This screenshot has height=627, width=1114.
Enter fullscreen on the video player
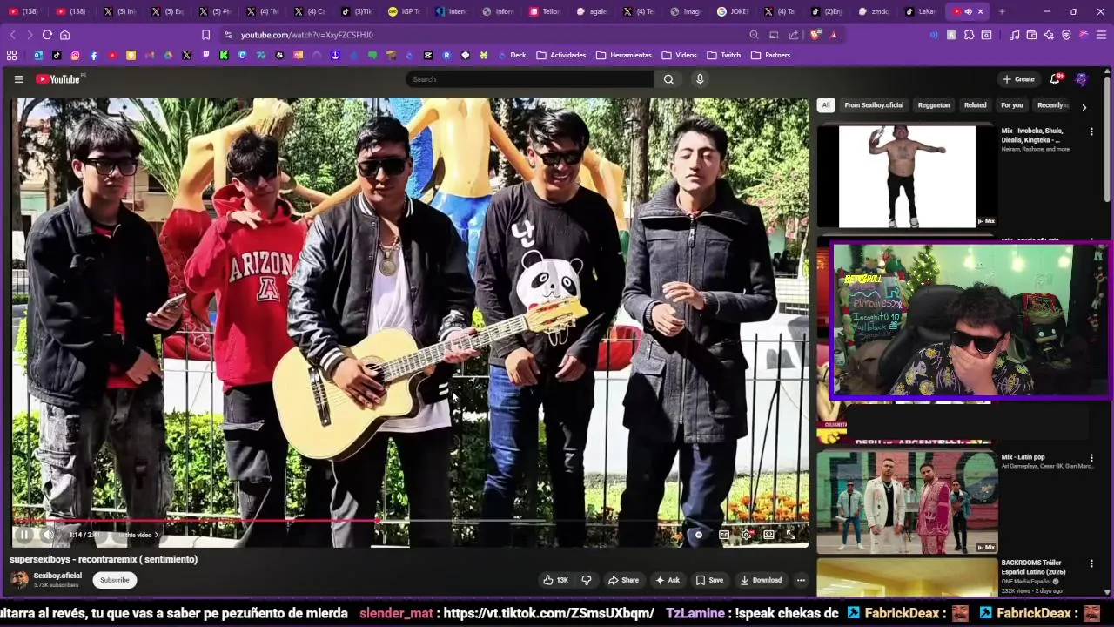tap(793, 535)
